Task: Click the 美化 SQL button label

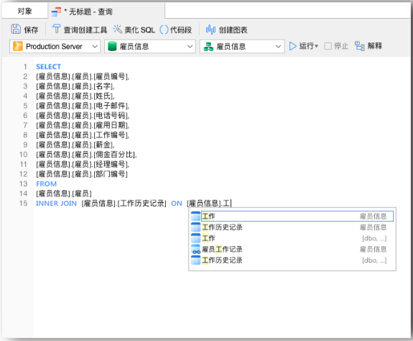Action: [x=139, y=30]
